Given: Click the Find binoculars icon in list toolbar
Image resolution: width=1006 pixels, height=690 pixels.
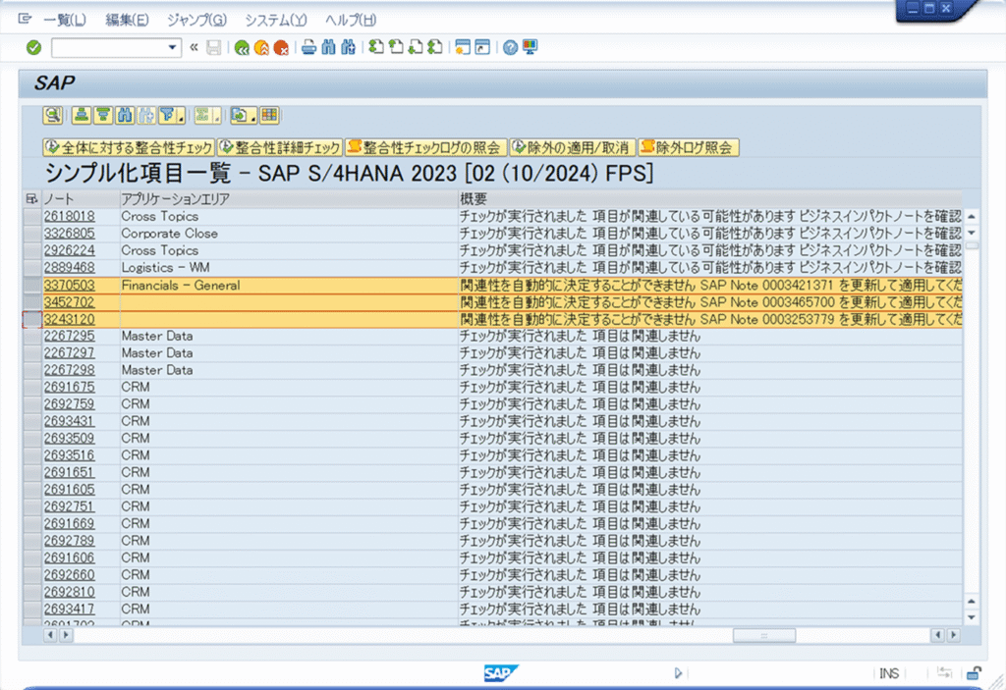Looking at the screenshot, I should tap(125, 116).
